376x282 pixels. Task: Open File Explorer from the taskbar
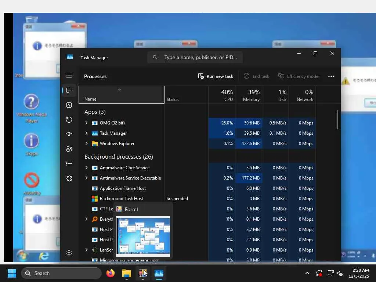click(x=126, y=273)
